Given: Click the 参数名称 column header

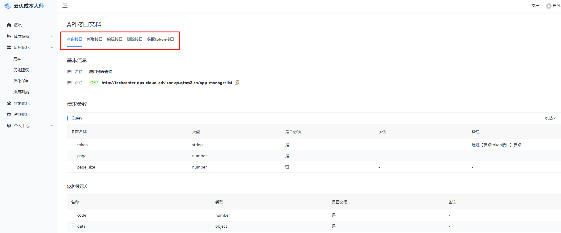Looking at the screenshot, I should tap(79, 132).
